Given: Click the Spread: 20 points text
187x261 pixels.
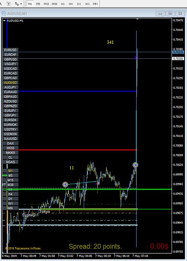Looking at the screenshot, I should tap(95, 246).
